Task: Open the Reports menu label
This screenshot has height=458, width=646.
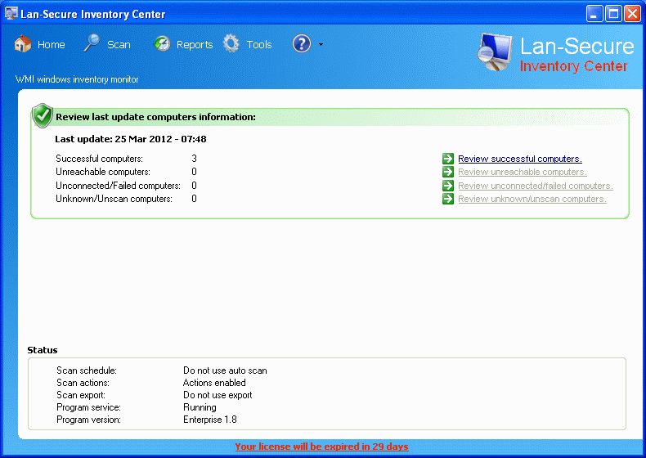Action: (x=195, y=44)
